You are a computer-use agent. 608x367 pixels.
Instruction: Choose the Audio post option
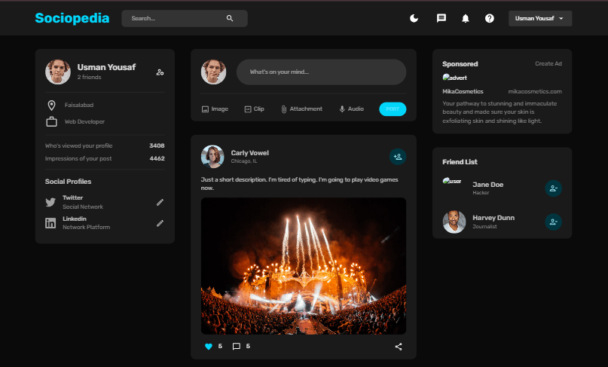351,109
